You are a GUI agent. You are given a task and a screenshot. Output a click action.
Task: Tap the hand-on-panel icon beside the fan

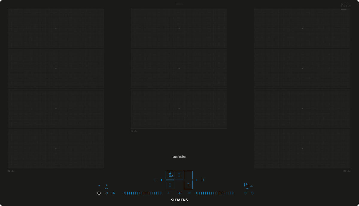[x=106, y=193]
